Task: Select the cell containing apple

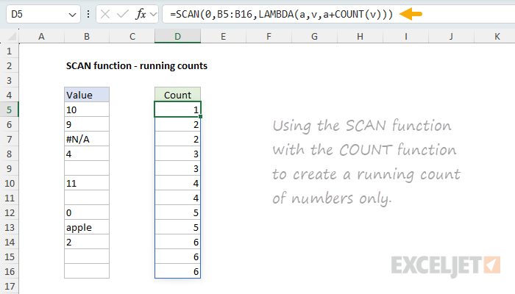Action: pos(87,228)
